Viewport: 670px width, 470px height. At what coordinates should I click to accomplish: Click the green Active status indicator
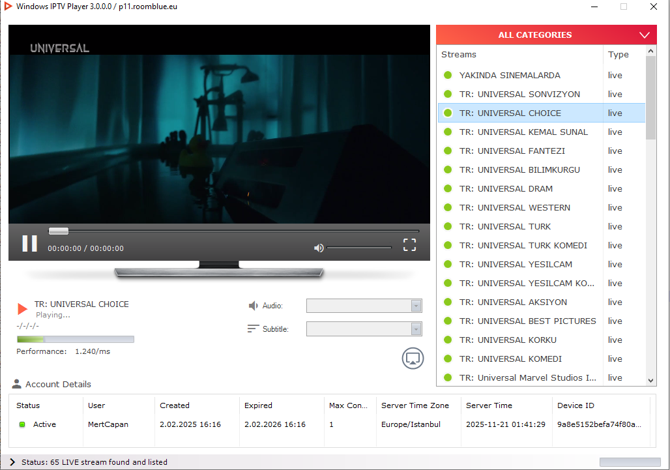point(22,424)
